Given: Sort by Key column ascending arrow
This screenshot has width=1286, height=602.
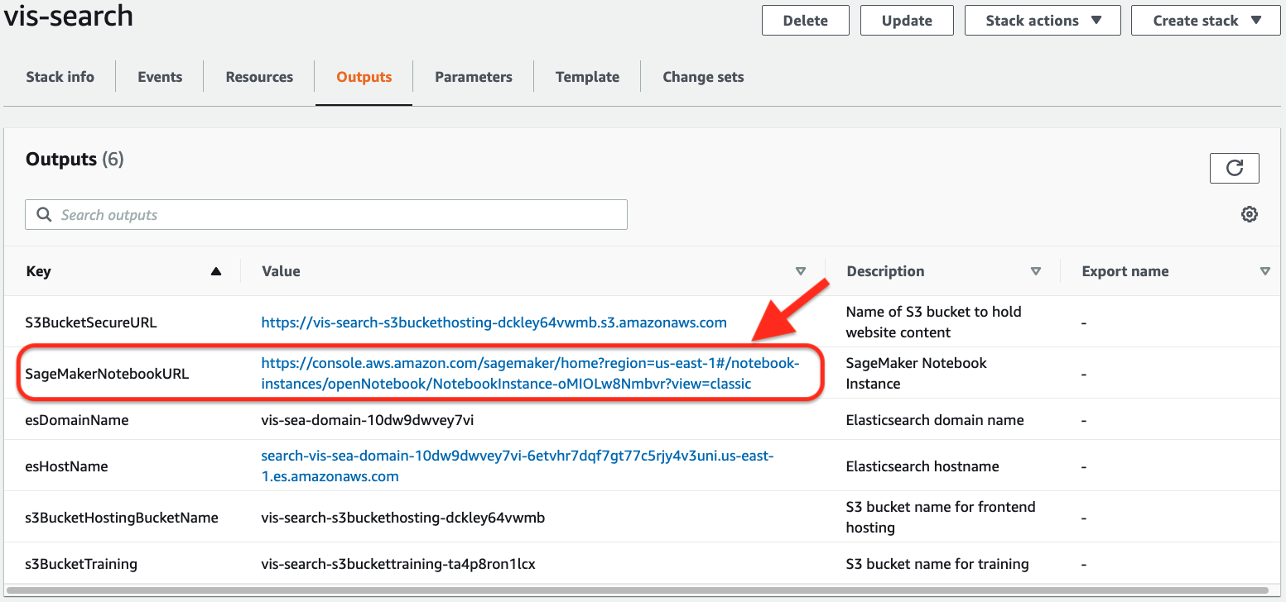Looking at the screenshot, I should click(x=216, y=271).
